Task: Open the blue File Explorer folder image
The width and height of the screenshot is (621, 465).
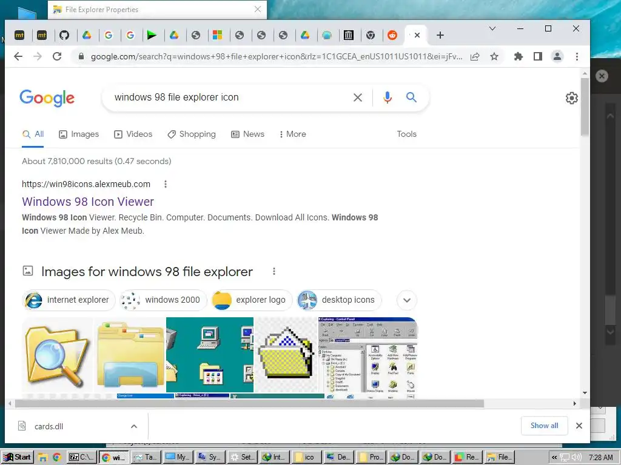Action: [130, 355]
